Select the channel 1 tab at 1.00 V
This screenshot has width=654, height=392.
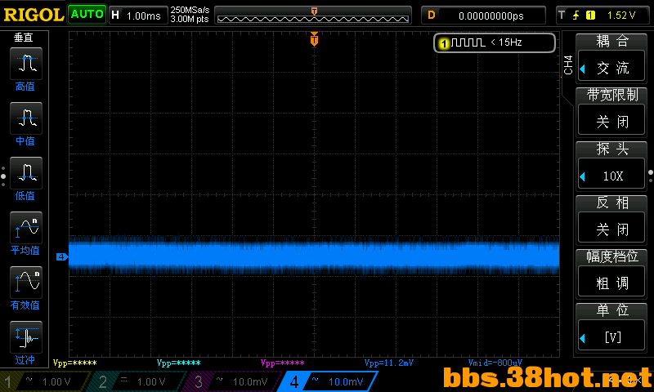[x=45, y=381]
